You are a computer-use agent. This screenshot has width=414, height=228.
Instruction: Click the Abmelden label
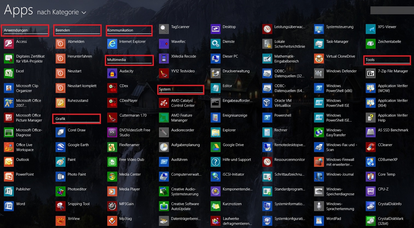coord(76,42)
